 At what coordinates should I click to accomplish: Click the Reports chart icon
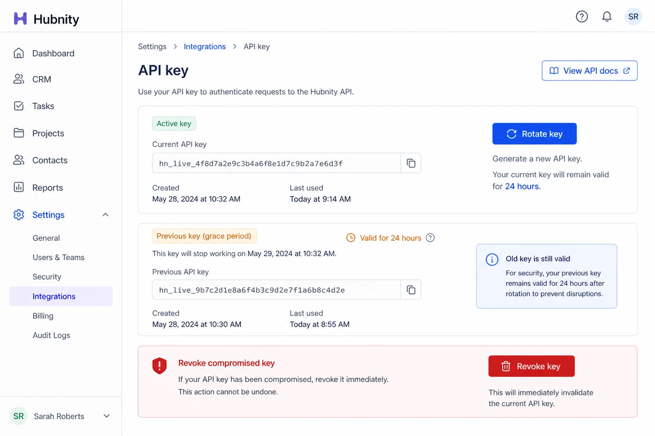(19, 188)
